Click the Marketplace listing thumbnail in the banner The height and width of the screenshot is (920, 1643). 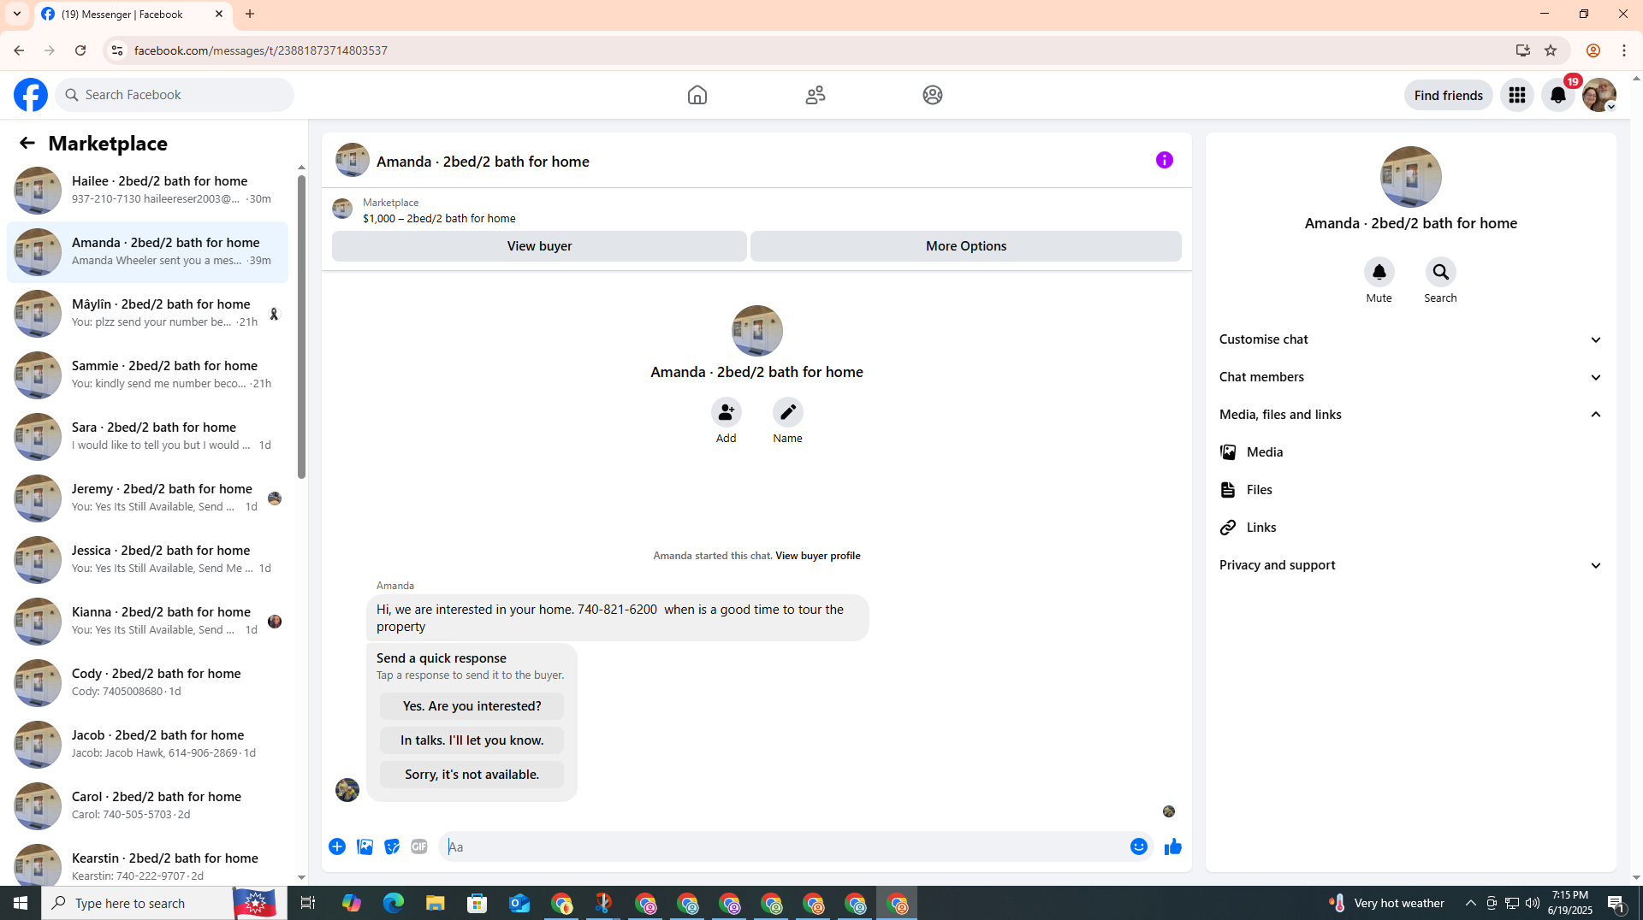[342, 209]
